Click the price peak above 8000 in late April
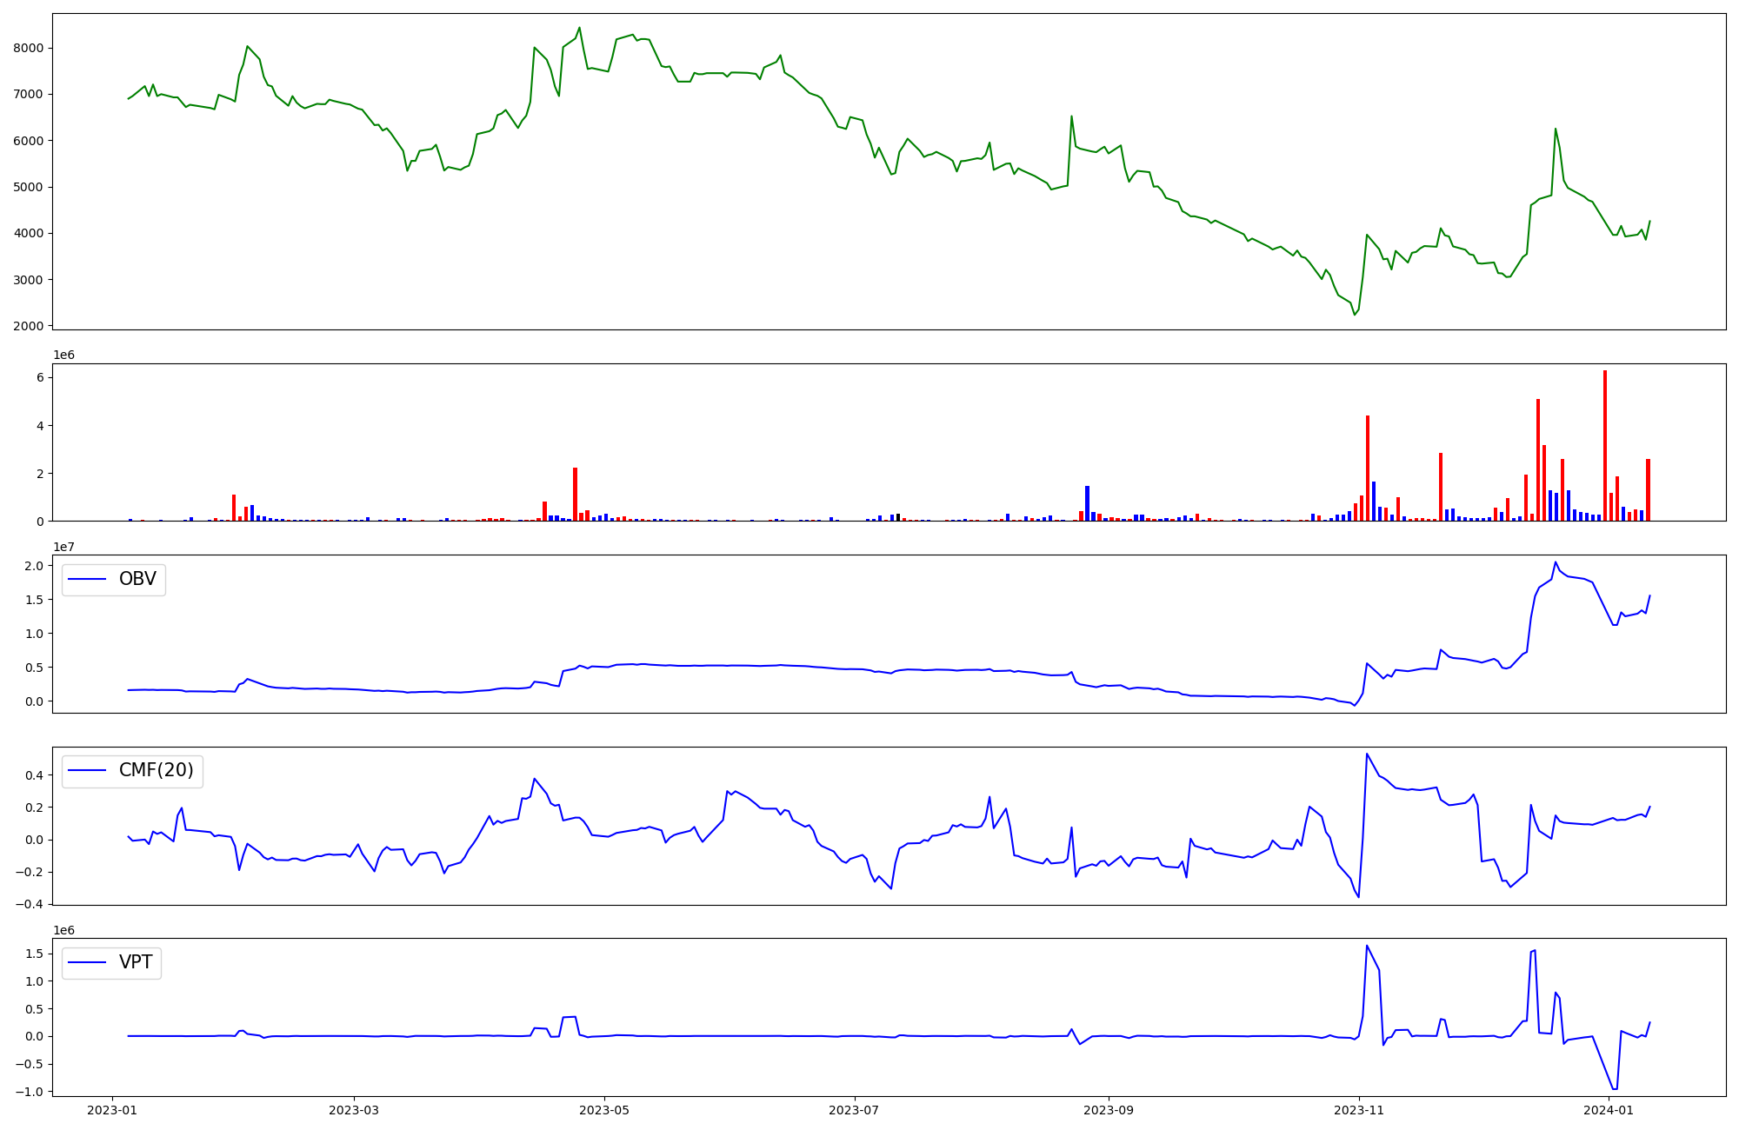 [x=580, y=28]
